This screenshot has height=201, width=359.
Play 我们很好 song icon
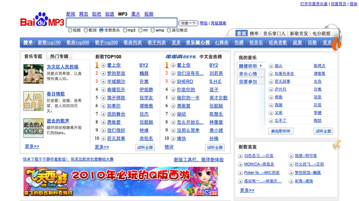pos(103,130)
